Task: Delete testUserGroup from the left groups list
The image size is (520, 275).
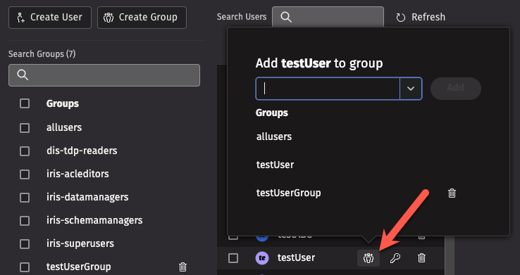Action: coord(182,267)
